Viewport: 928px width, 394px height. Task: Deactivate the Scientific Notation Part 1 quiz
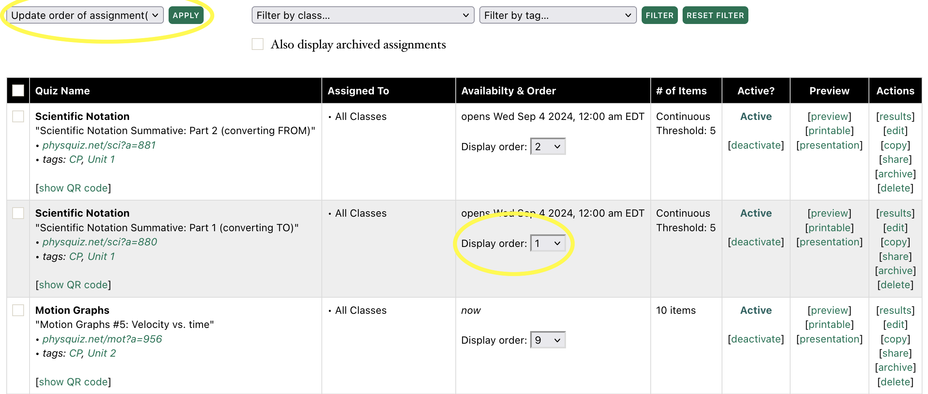pyautogui.click(x=756, y=242)
